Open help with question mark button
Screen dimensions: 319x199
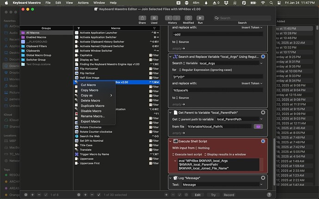[269, 195]
